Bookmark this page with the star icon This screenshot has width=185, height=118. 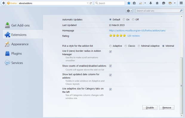(x=129, y=3)
